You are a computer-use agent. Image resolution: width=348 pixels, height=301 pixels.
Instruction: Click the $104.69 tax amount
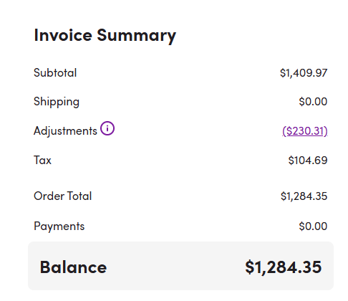(x=308, y=161)
